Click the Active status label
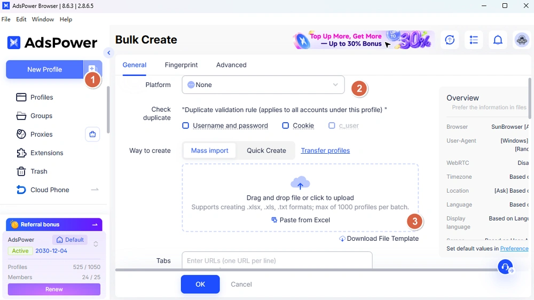The image size is (534, 300). point(20,251)
